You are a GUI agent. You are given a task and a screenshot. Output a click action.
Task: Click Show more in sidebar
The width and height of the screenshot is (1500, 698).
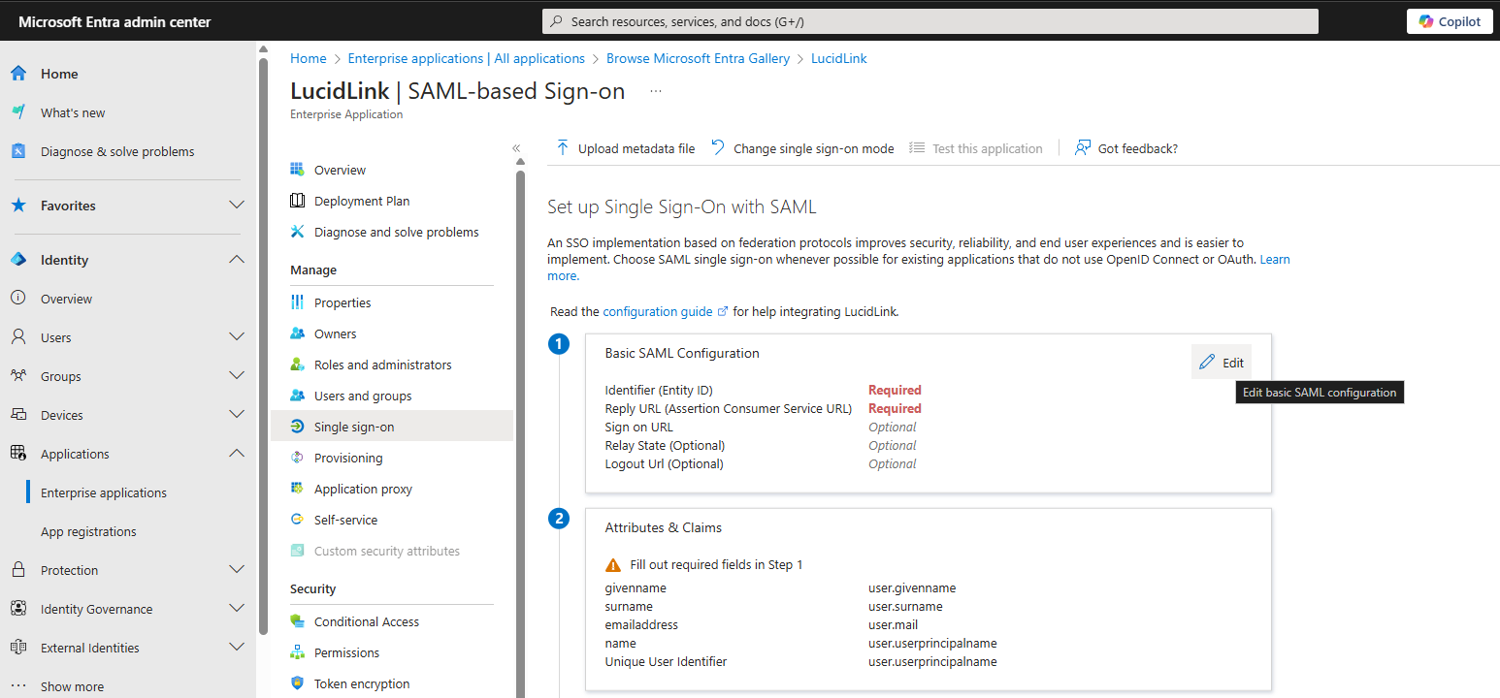[72, 686]
